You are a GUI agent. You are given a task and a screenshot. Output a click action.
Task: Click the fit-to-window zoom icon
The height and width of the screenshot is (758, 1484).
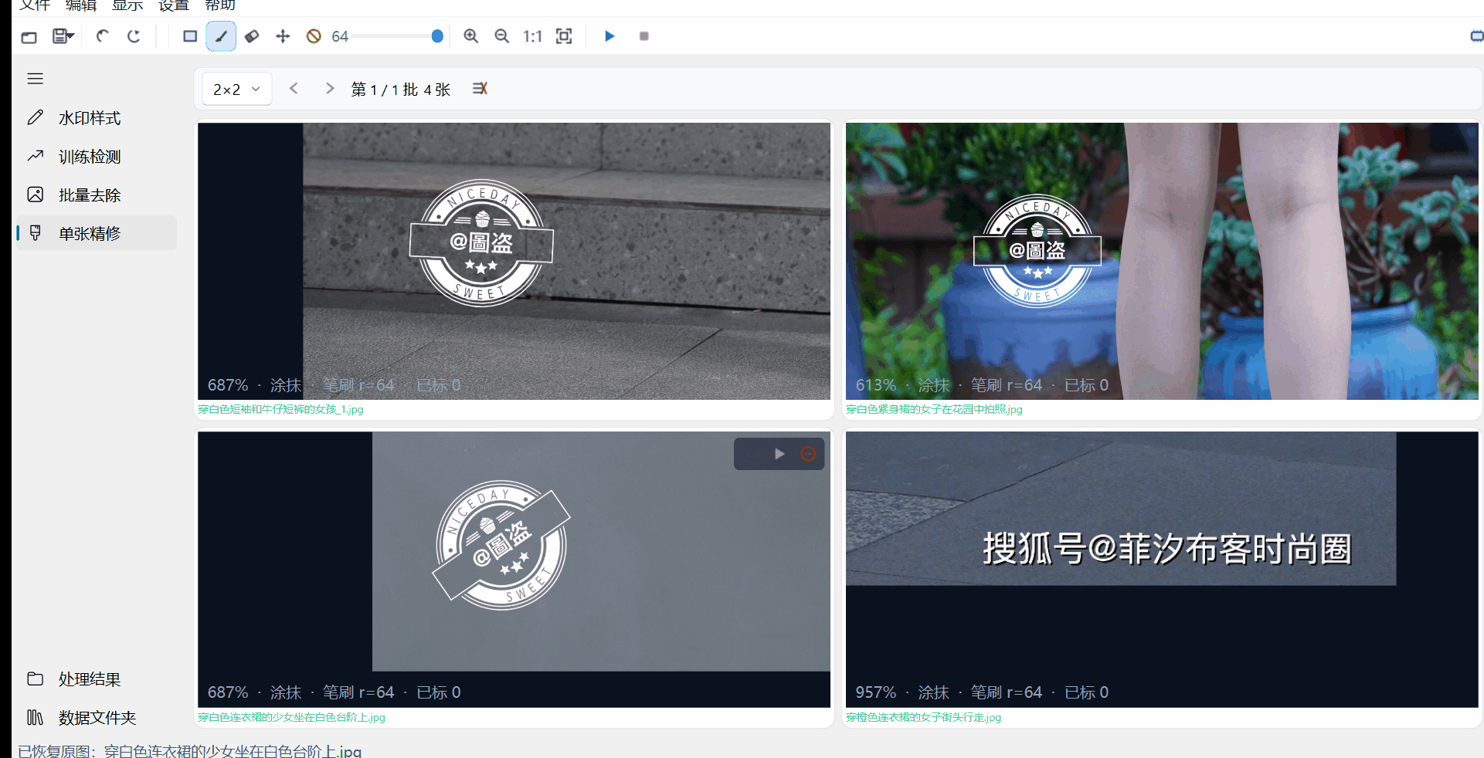[x=564, y=36]
